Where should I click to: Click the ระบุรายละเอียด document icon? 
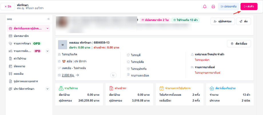tap(128, 75)
